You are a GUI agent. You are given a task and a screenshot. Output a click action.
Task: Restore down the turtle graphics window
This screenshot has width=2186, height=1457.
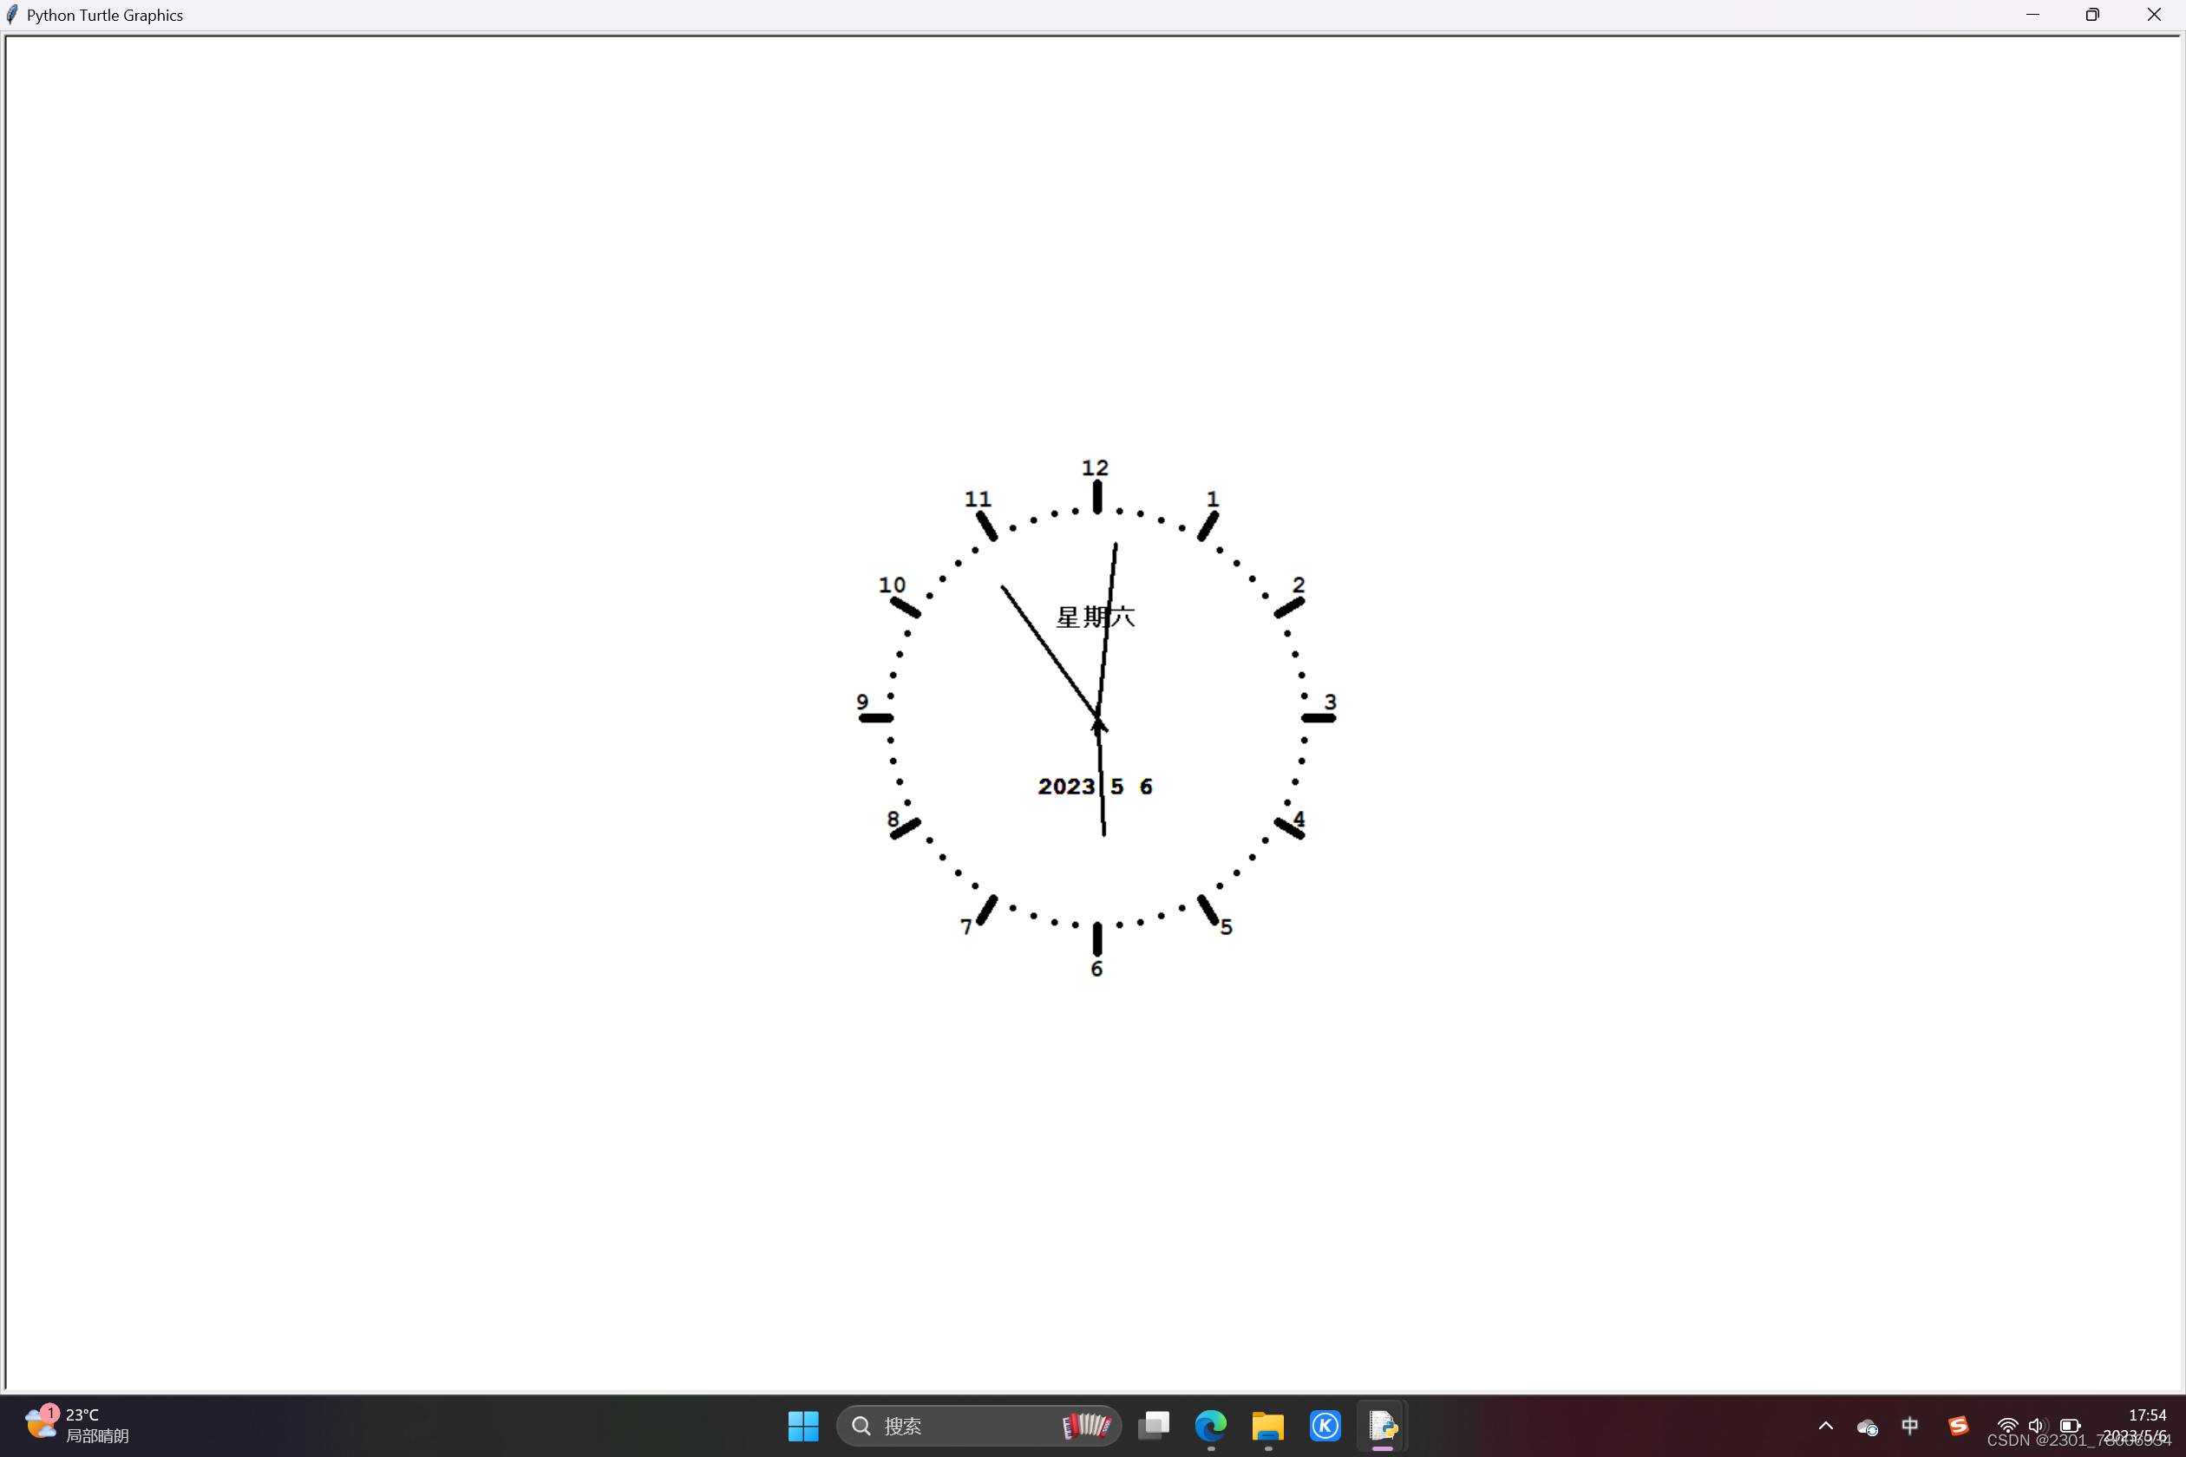[x=2092, y=15]
